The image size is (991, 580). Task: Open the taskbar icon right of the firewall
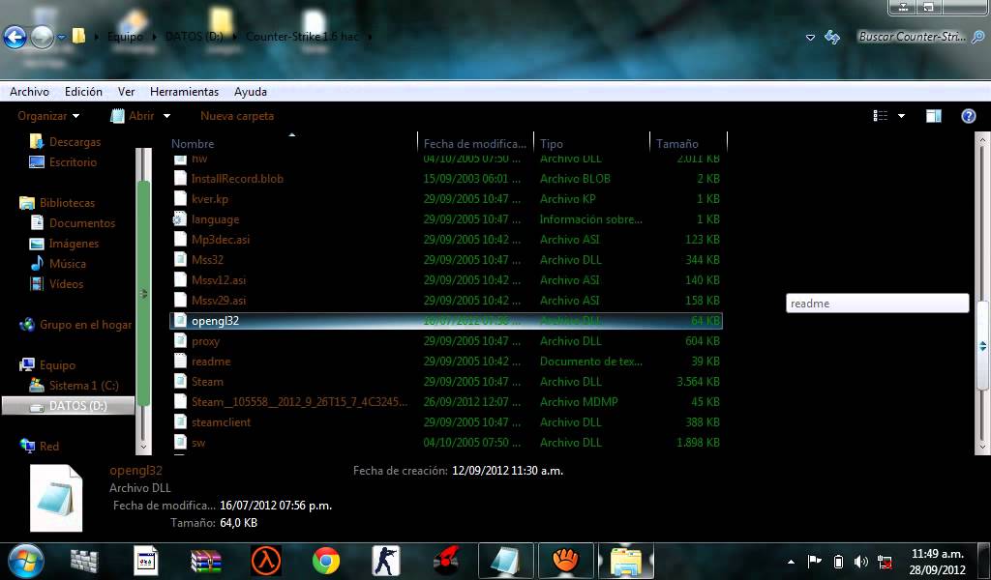pyautogui.click(x=146, y=561)
